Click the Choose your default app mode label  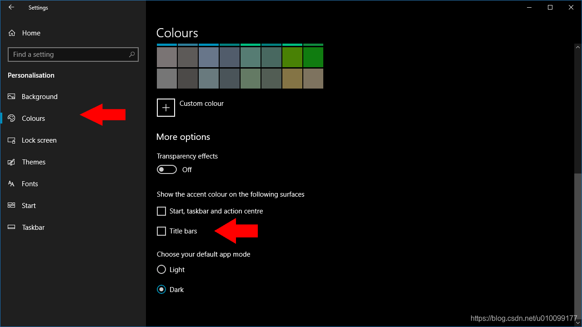coord(204,254)
